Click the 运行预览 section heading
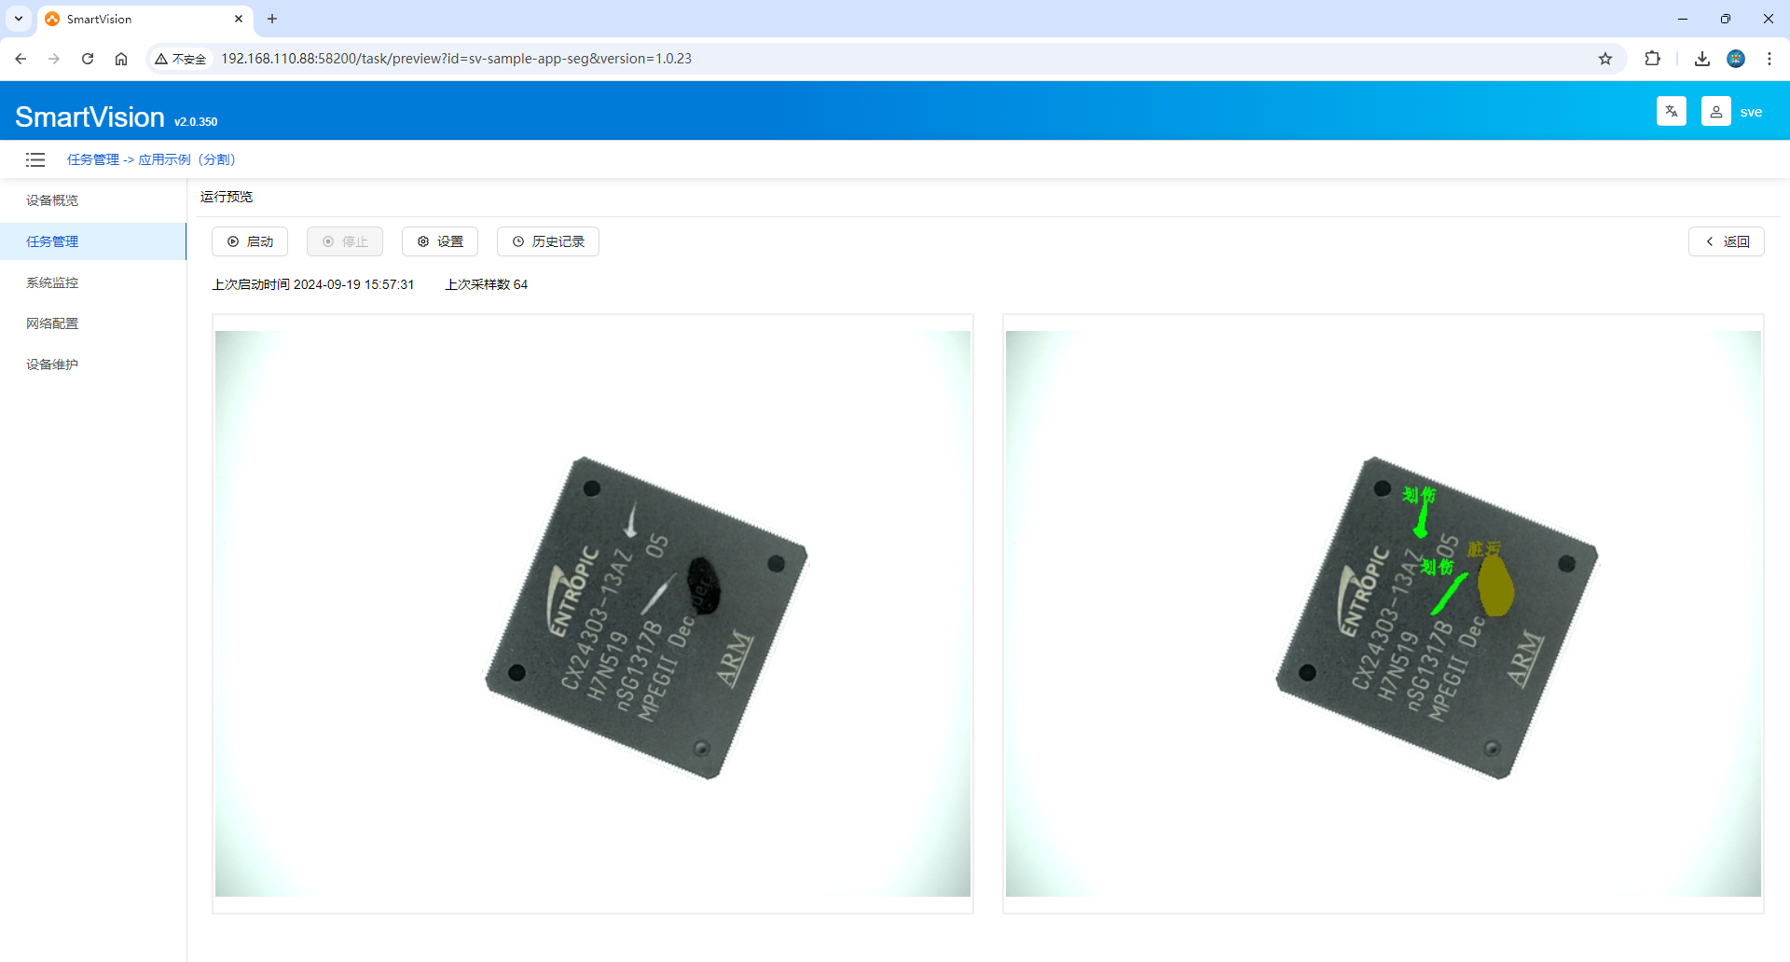This screenshot has height=962, width=1790. coord(227,197)
